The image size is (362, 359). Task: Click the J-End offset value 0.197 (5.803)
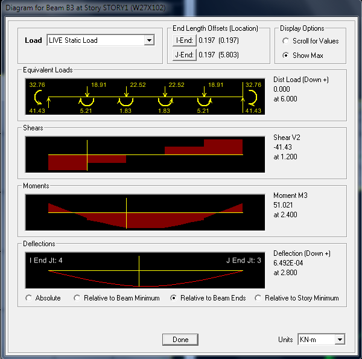pos(218,55)
